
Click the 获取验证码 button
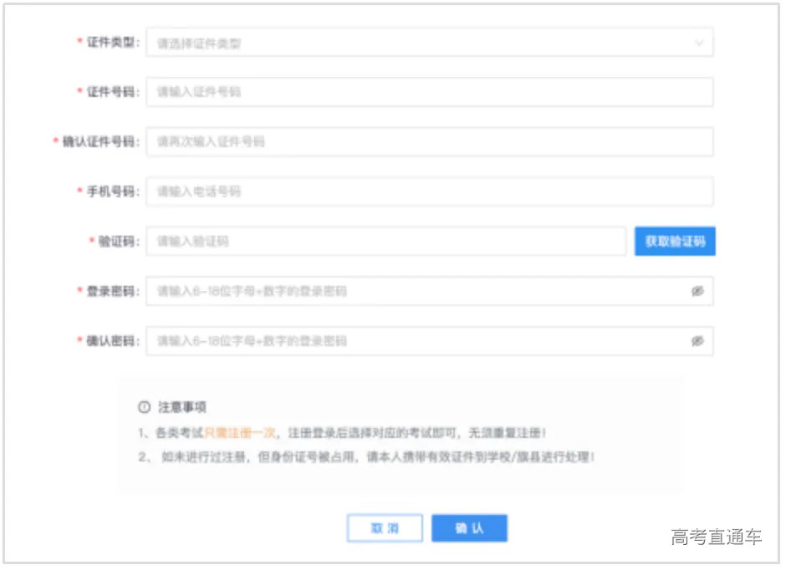(x=674, y=241)
